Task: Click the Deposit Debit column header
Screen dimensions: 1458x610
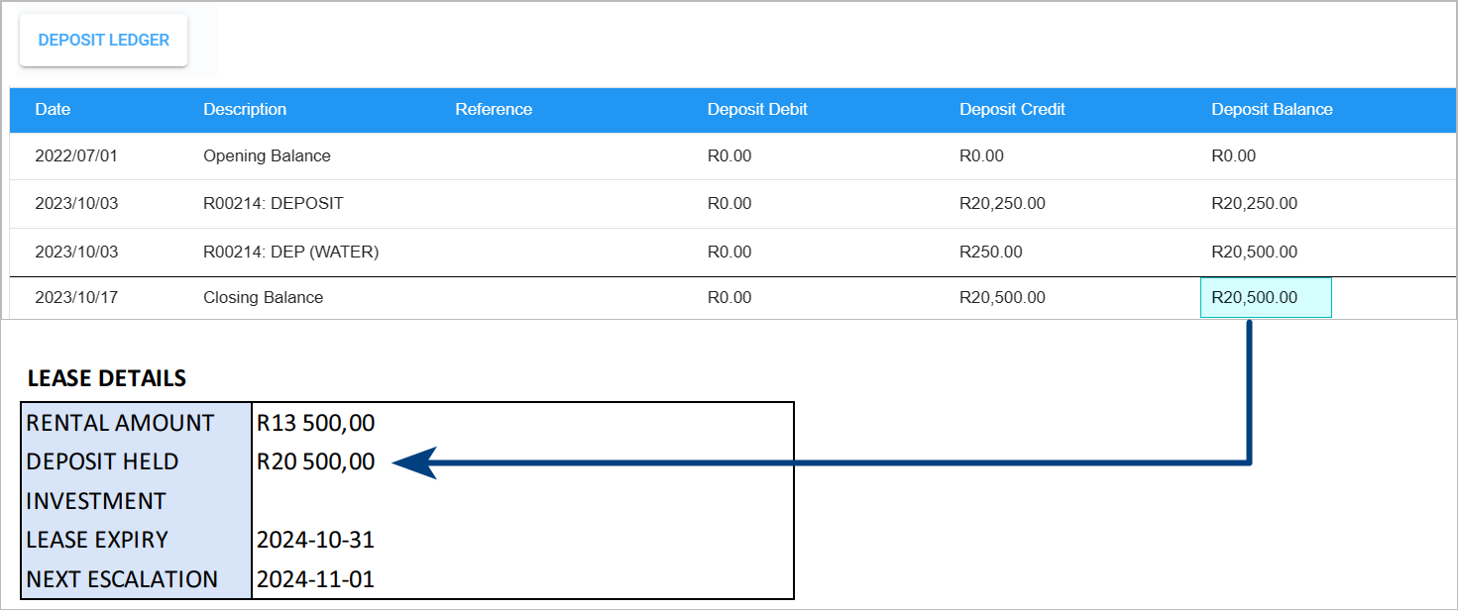Action: pyautogui.click(x=757, y=109)
